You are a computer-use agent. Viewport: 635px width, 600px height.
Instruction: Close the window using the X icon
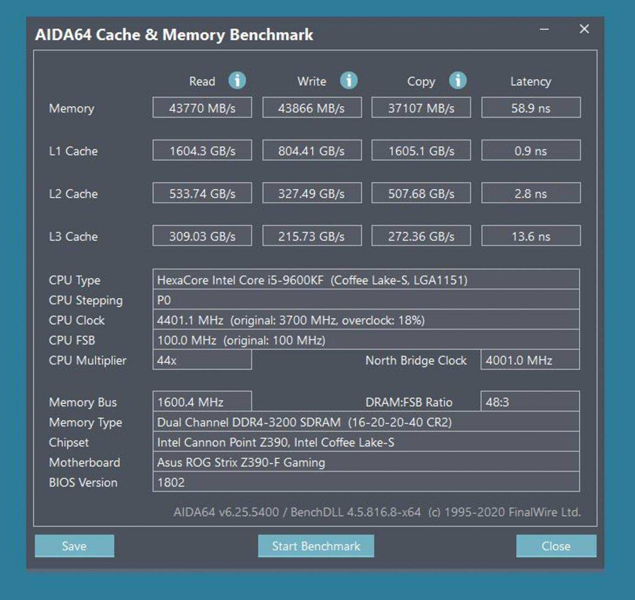[584, 29]
